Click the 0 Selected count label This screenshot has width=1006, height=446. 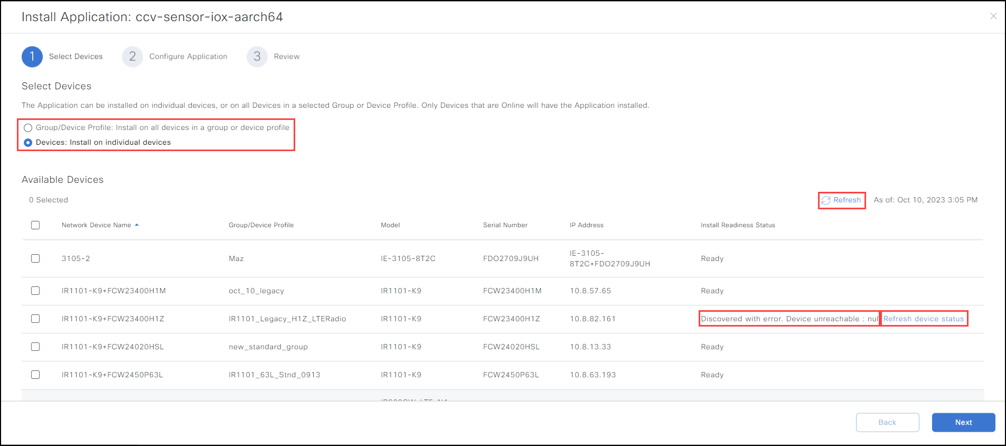point(49,200)
